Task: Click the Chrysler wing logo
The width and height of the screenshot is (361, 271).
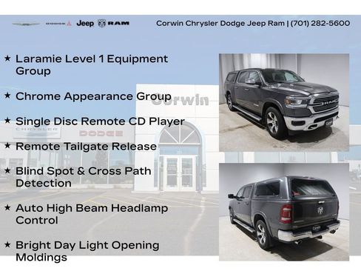Action: [x=26, y=24]
